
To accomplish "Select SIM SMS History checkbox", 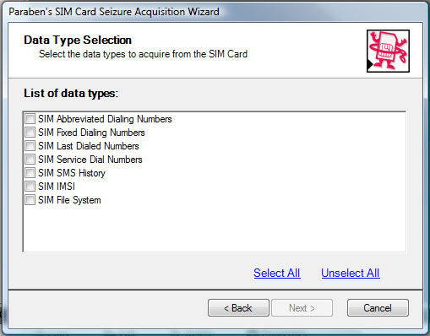I will (30, 172).
